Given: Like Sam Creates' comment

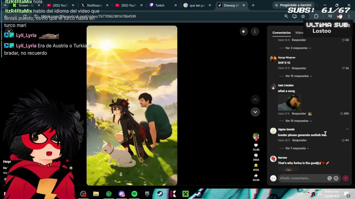Looking at the screenshot, I should click(x=341, y=114).
